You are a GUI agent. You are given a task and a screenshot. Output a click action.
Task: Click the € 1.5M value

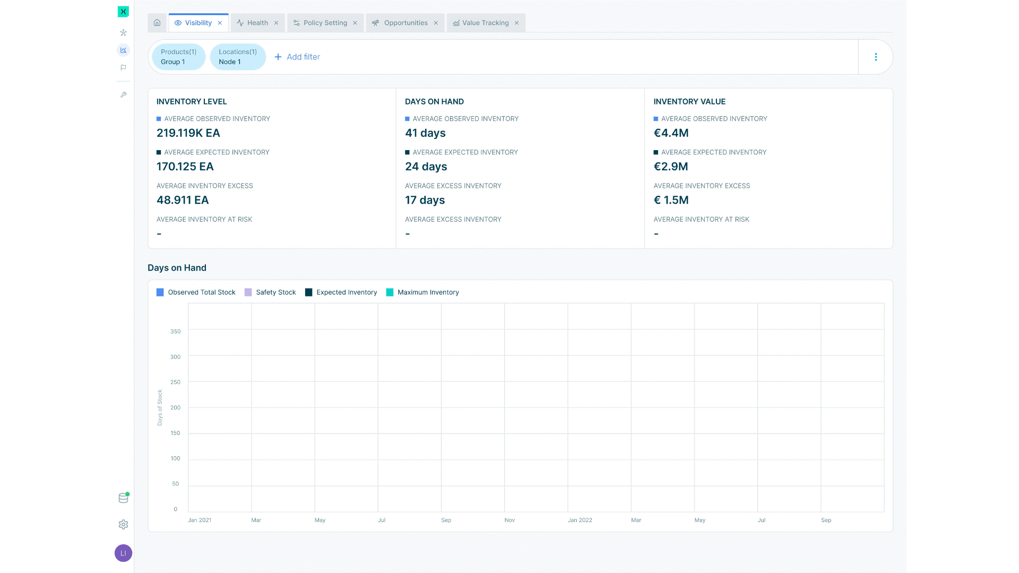(671, 200)
